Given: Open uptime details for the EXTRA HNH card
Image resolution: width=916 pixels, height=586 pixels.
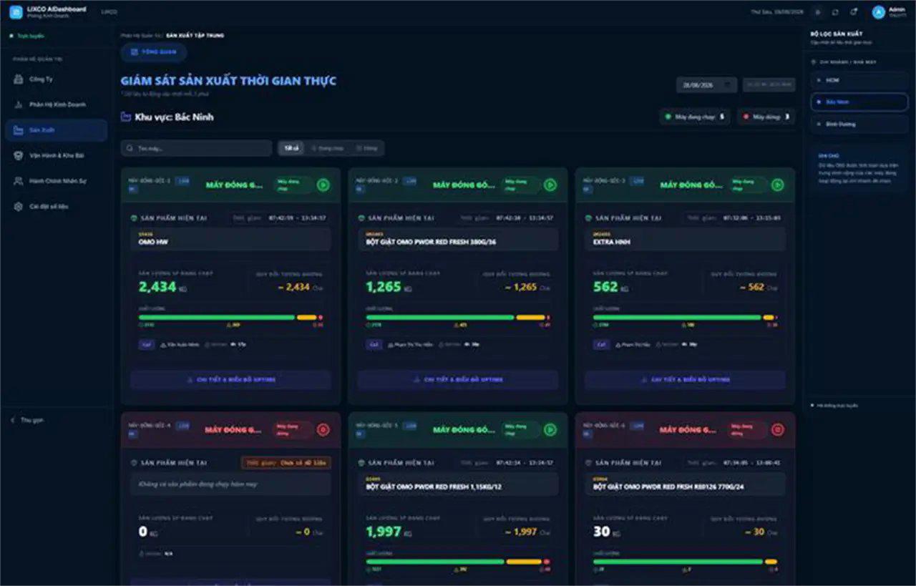Looking at the screenshot, I should 685,379.
